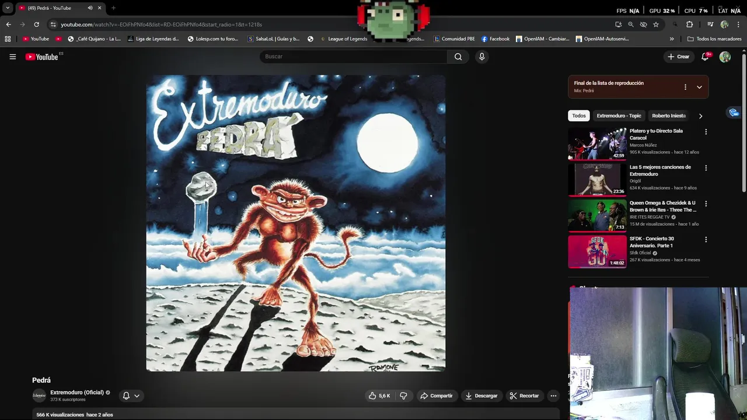The height and width of the screenshot is (420, 747).
Task: Like the Pedrá video, 5,6 K
Action: click(379, 395)
